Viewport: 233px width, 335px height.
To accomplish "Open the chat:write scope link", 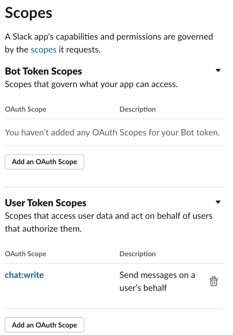I will click(24, 275).
